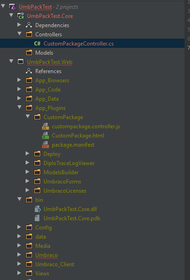Collapse the CustomPackage folder

[28, 116]
